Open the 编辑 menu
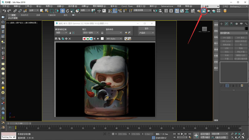 click(x=17, y=6)
